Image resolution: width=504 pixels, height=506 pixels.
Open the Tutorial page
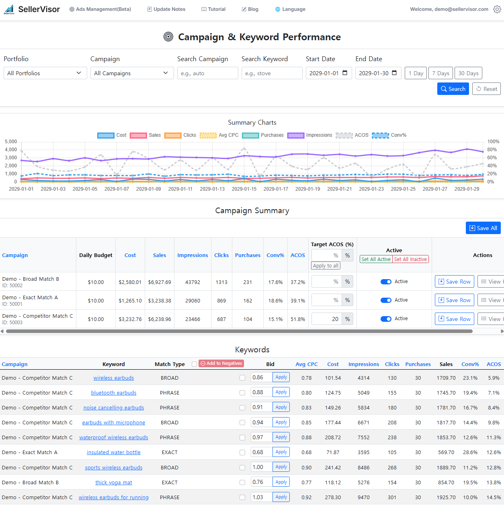pos(213,9)
